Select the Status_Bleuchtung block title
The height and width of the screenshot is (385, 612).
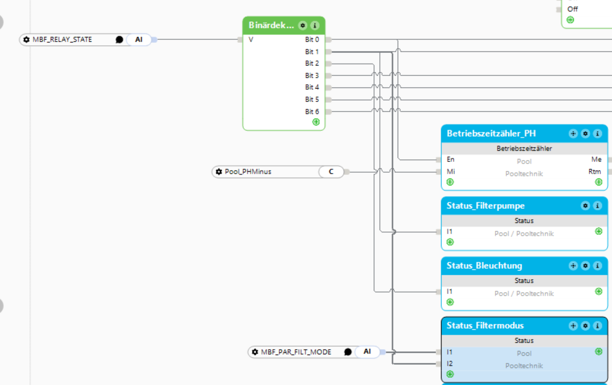pos(484,266)
